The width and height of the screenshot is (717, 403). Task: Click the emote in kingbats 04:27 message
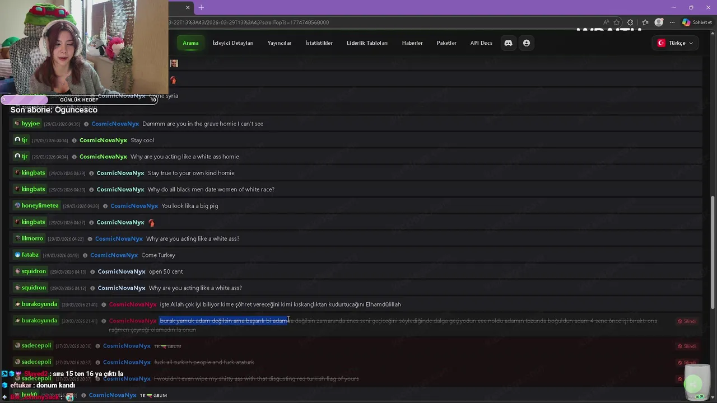151,222
